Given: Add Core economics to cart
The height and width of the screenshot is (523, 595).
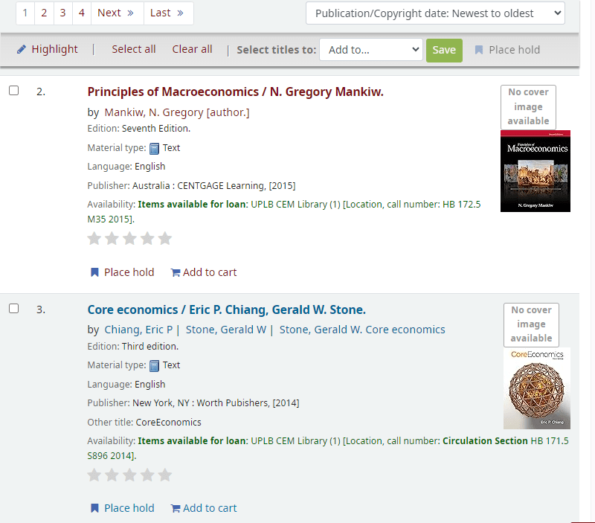Looking at the screenshot, I should tap(204, 508).
